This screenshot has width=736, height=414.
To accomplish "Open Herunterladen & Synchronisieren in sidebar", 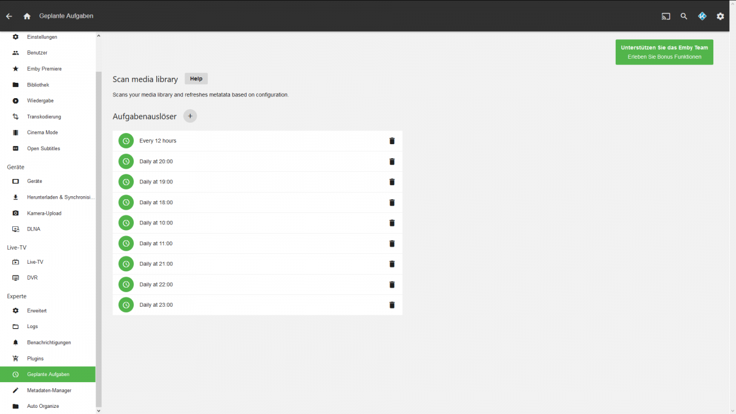I will click(48, 197).
